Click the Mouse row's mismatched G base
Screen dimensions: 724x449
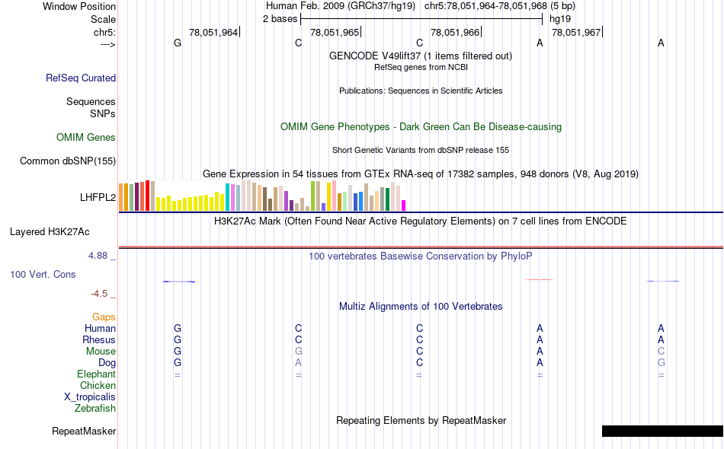pos(298,352)
